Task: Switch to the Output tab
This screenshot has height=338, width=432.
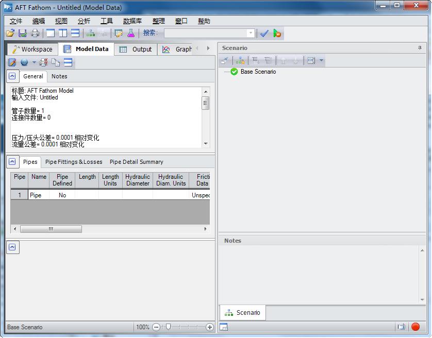Action: [x=136, y=49]
